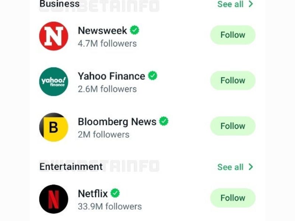Screen dimensions: 295x221
Task: Tap the Netflix verified badge
Action: 115,193
